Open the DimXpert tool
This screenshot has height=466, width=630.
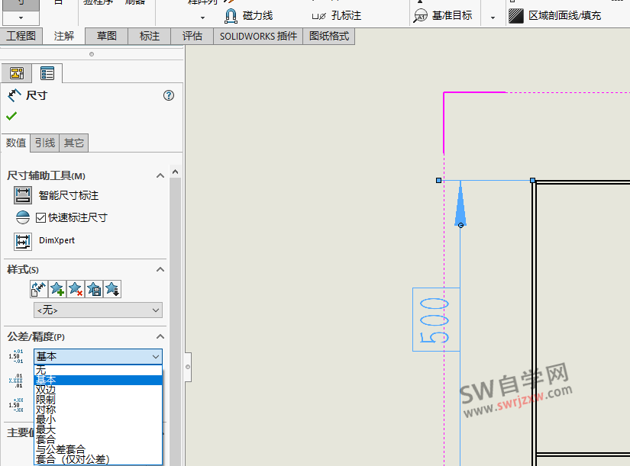[22, 241]
